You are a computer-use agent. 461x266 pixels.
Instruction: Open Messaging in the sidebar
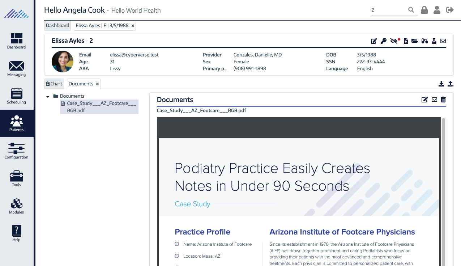pos(17,69)
